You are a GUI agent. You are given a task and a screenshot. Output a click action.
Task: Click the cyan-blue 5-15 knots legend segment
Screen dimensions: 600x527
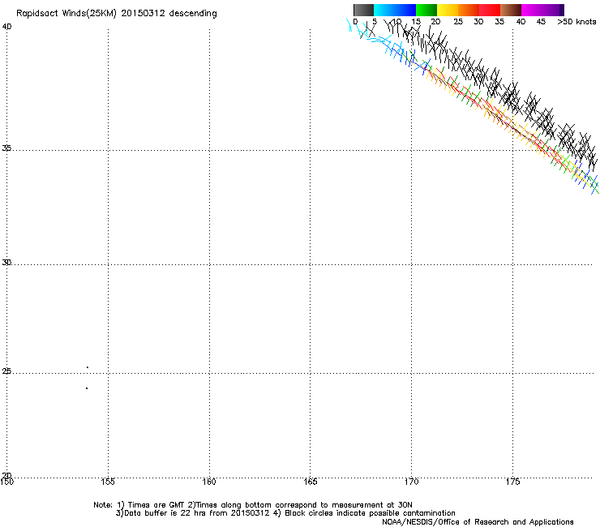click(x=395, y=10)
